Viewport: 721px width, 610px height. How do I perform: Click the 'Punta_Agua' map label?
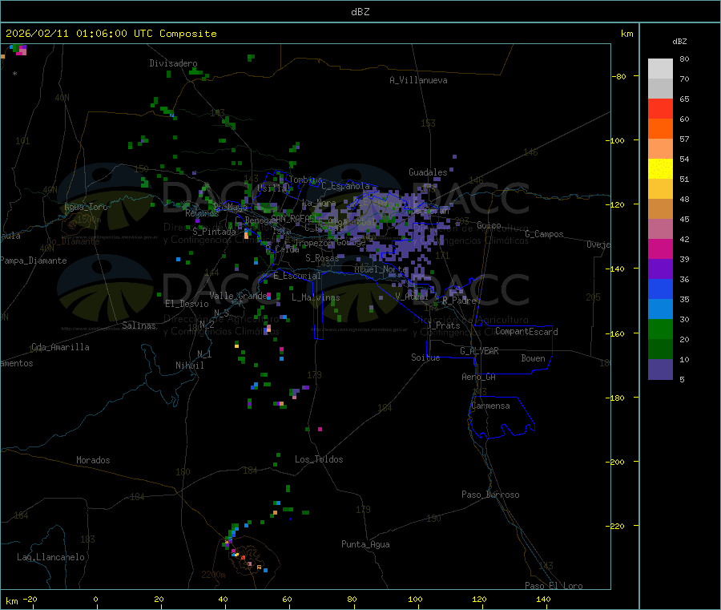pos(365,544)
